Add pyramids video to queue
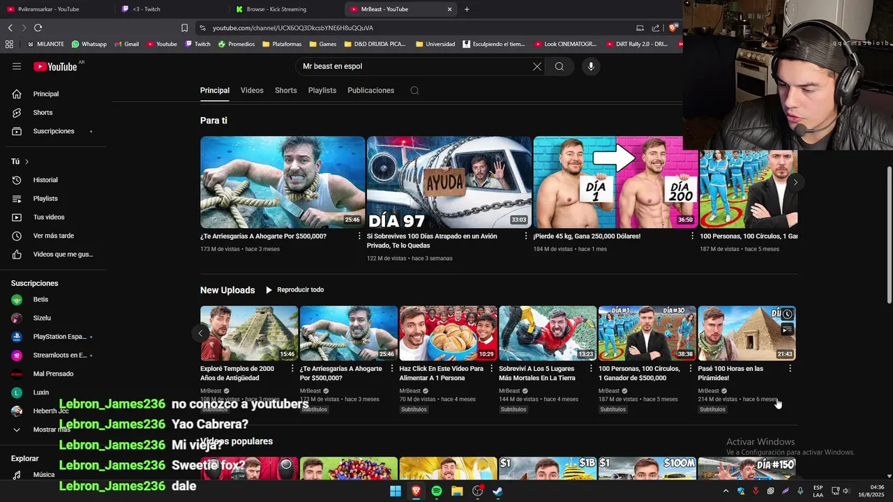This screenshot has width=893, height=502. click(x=787, y=329)
